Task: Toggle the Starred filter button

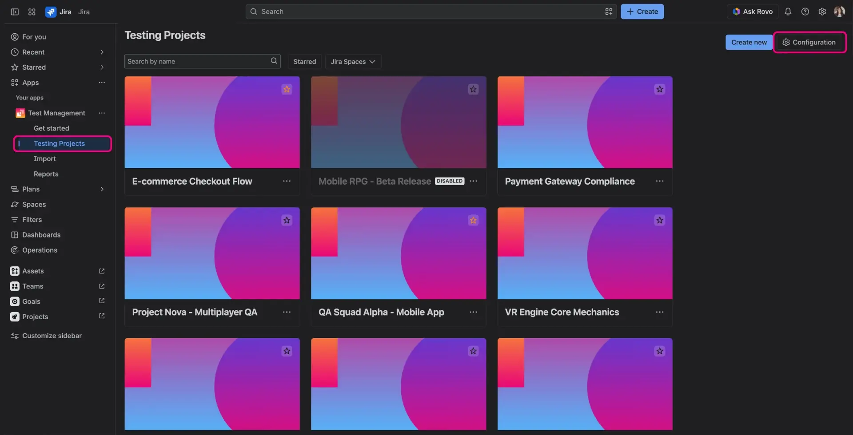Action: [305, 61]
